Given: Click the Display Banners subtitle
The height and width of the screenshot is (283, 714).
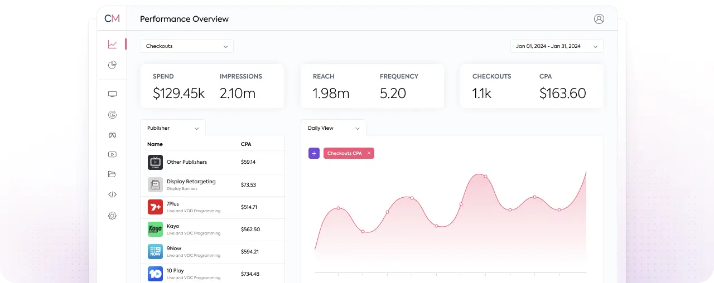Looking at the screenshot, I should pos(182,189).
